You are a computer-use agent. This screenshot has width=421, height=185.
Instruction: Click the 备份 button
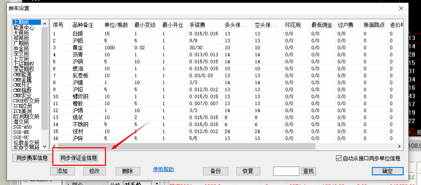216,171
